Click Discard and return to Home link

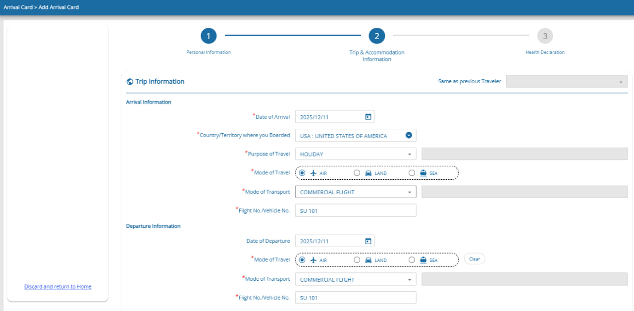coord(57,287)
